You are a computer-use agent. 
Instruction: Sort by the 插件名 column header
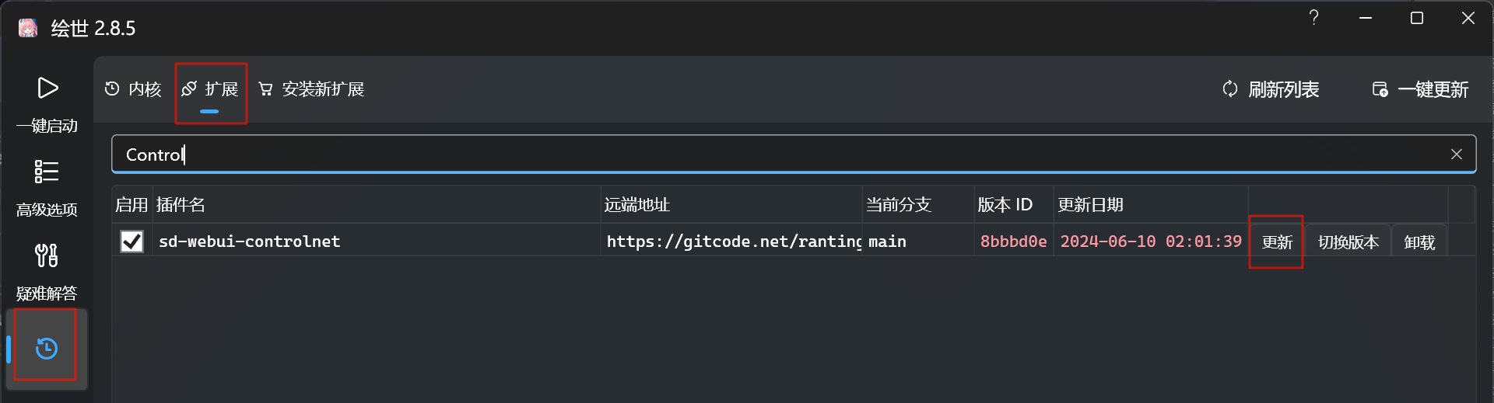point(376,205)
